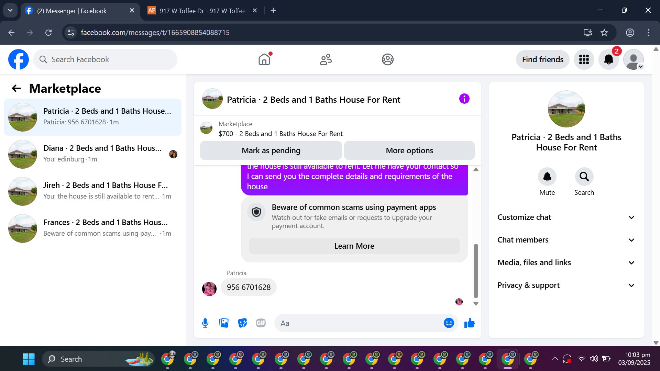Click Patricia's profile picture beside her message

(x=209, y=289)
